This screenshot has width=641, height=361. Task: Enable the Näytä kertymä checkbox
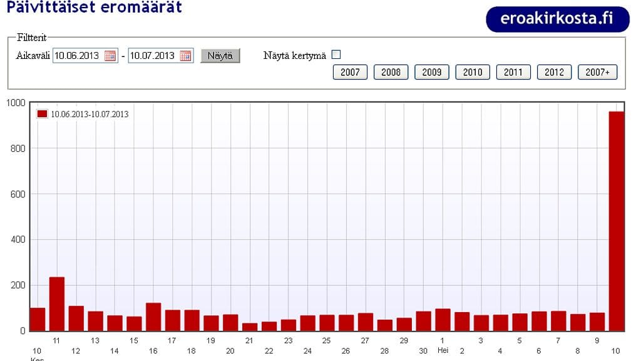pos(336,55)
